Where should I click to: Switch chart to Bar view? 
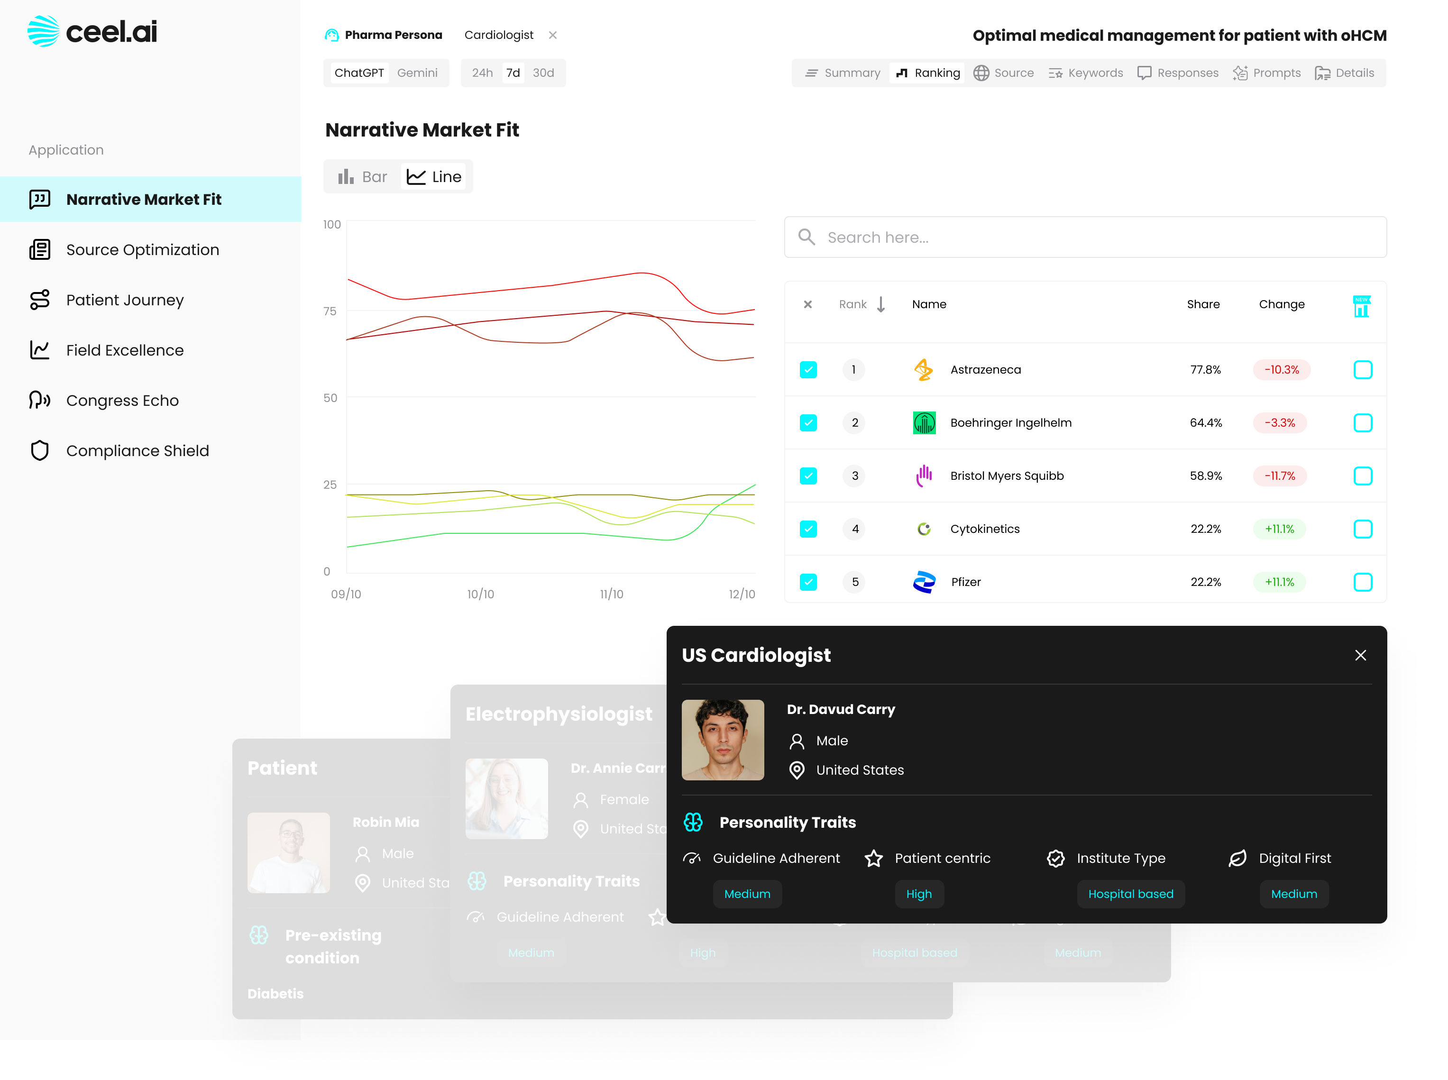click(x=362, y=176)
